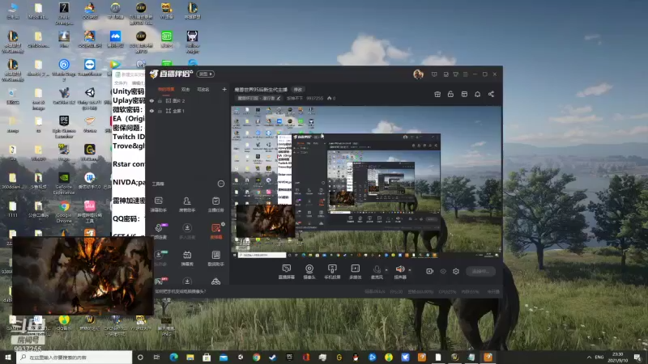Click the share icon in stream header
648x364 pixels.
point(491,94)
